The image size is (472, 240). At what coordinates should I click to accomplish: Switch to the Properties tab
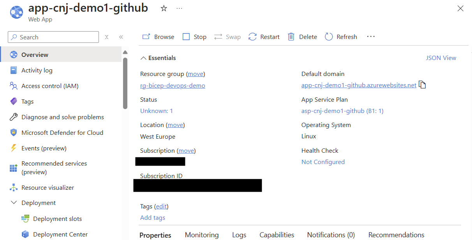(155, 235)
